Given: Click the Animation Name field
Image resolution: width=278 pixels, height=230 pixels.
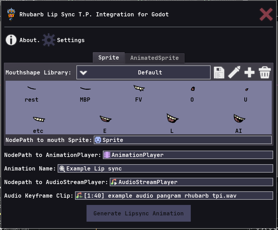Looking at the screenshot, I should coord(165,168).
